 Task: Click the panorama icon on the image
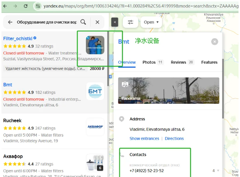pyautogui.click(x=125, y=84)
